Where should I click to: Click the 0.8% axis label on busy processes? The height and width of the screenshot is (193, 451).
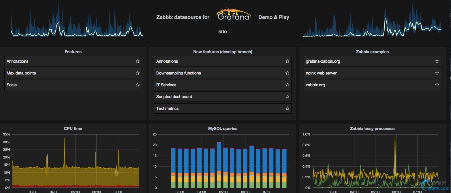pos(306,145)
